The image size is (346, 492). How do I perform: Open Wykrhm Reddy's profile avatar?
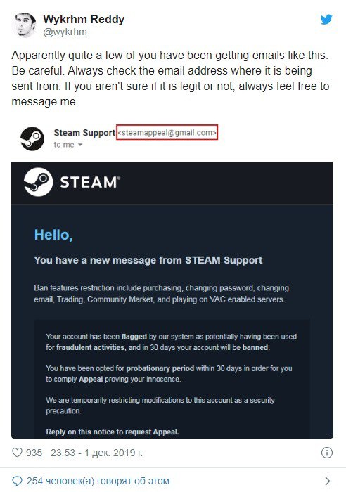[x=24, y=25]
